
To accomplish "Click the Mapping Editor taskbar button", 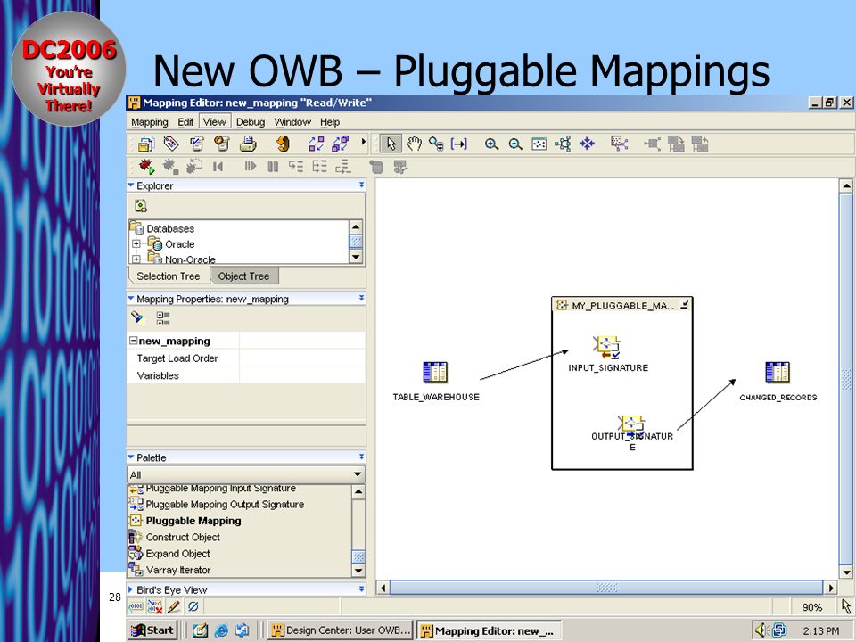I will tap(488, 630).
